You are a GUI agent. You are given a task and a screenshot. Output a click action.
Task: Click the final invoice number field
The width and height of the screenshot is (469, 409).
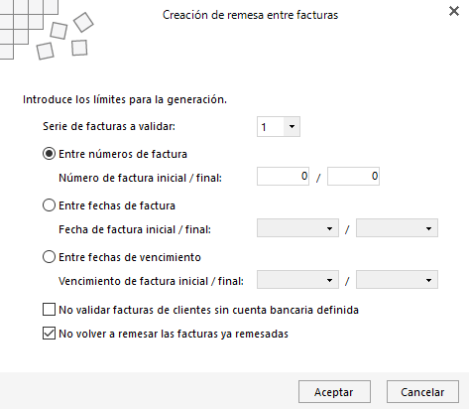[353, 176]
